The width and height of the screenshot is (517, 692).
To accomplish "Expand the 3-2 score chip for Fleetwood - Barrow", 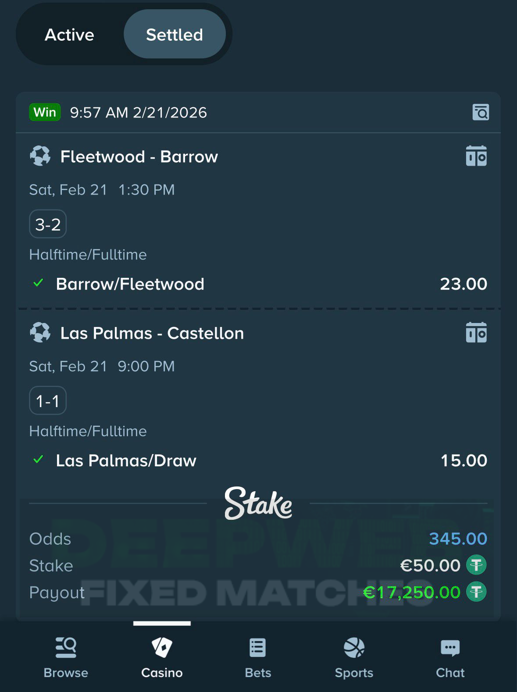I will click(47, 224).
